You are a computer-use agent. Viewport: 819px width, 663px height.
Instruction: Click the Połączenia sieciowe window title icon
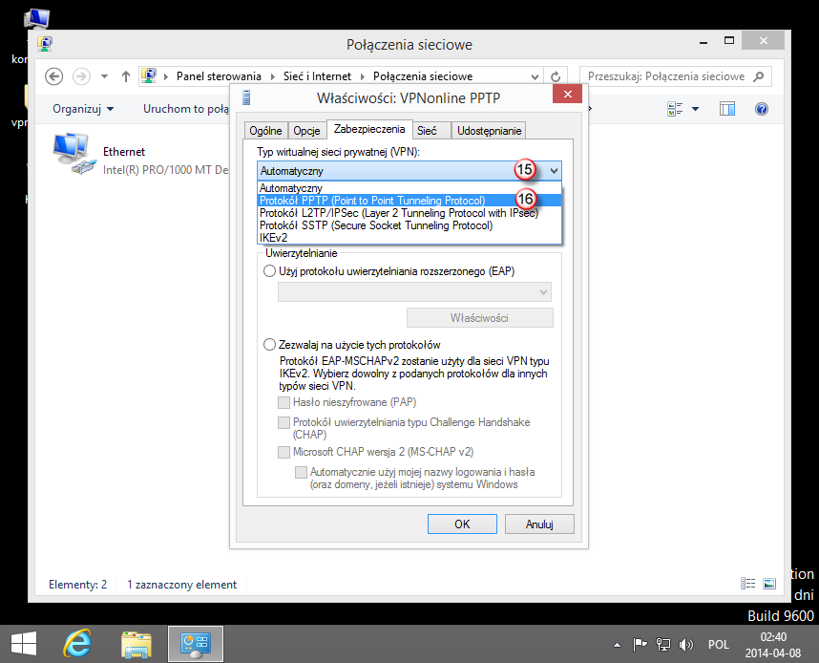(45, 43)
